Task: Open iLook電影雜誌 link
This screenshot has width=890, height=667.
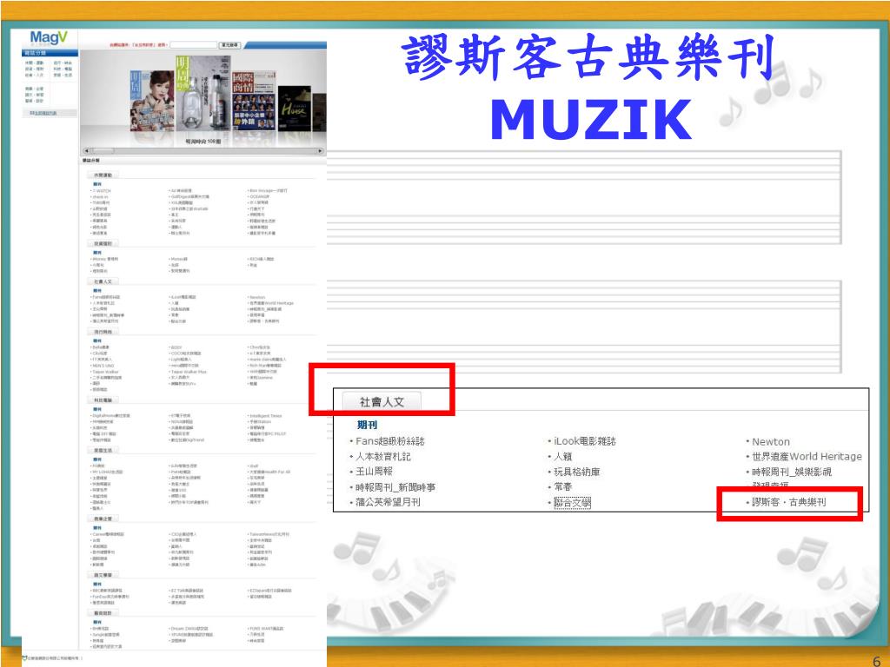Action: [585, 441]
